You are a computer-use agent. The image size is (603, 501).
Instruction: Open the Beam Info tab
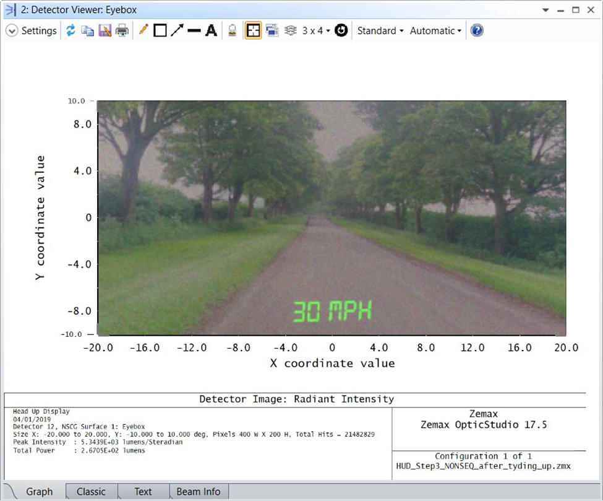(198, 492)
